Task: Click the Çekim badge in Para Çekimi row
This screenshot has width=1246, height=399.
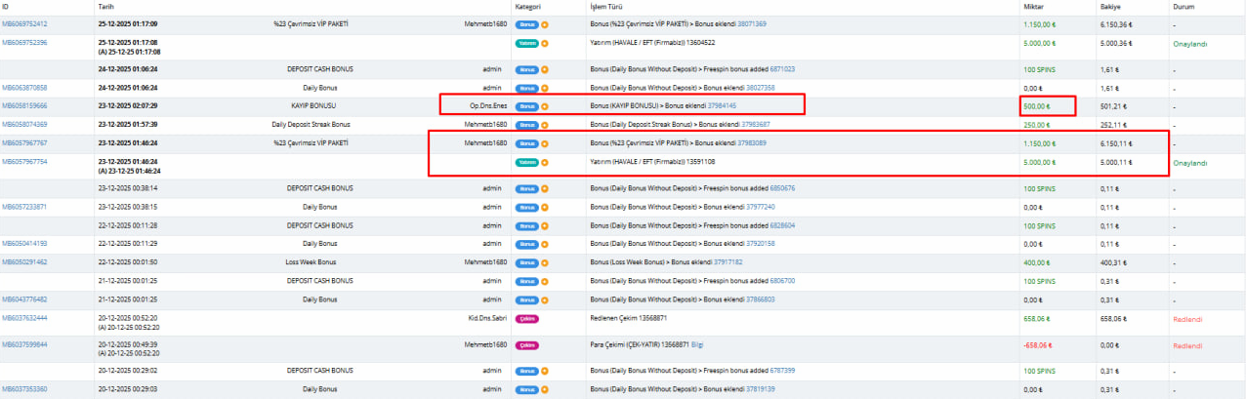Action: pyautogui.click(x=526, y=344)
